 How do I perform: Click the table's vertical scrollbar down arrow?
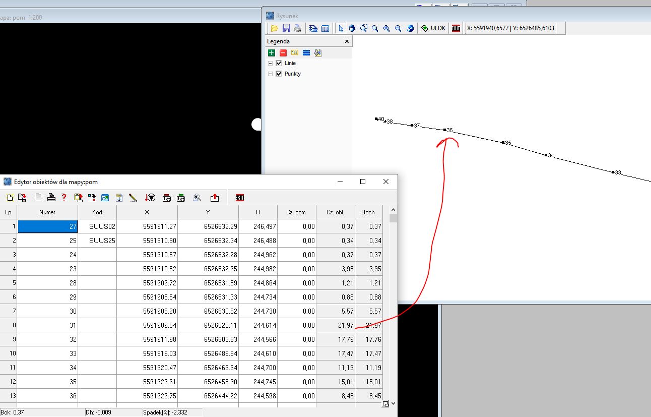tap(393, 403)
